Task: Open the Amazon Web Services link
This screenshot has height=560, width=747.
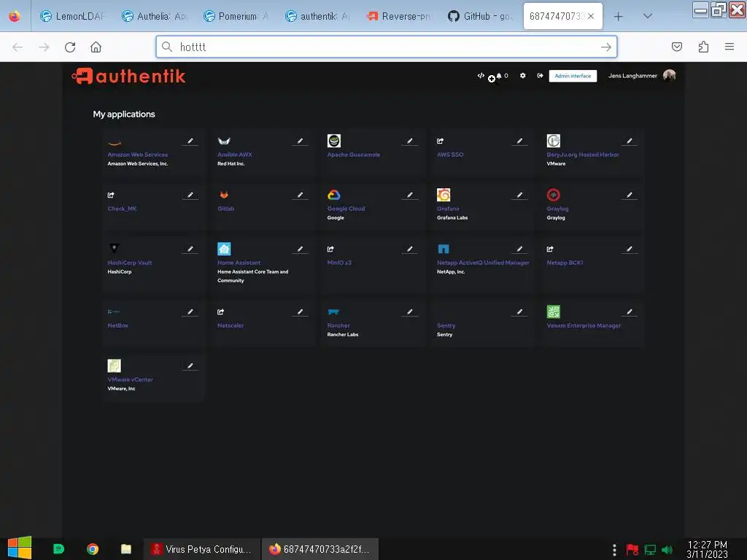Action: pos(138,155)
